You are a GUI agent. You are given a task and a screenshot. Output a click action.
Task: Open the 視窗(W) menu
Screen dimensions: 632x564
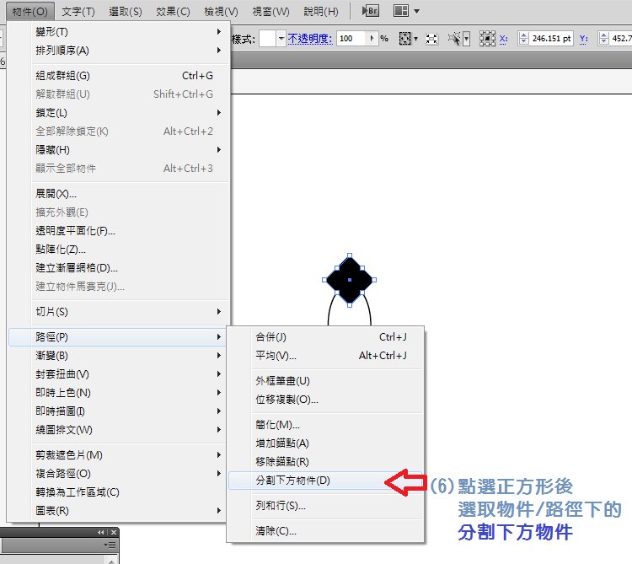tap(270, 12)
